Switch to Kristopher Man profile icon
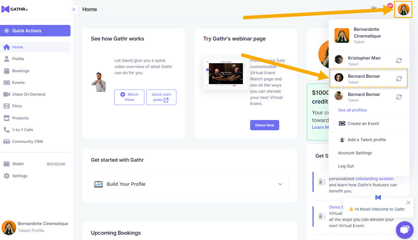 click(x=399, y=60)
